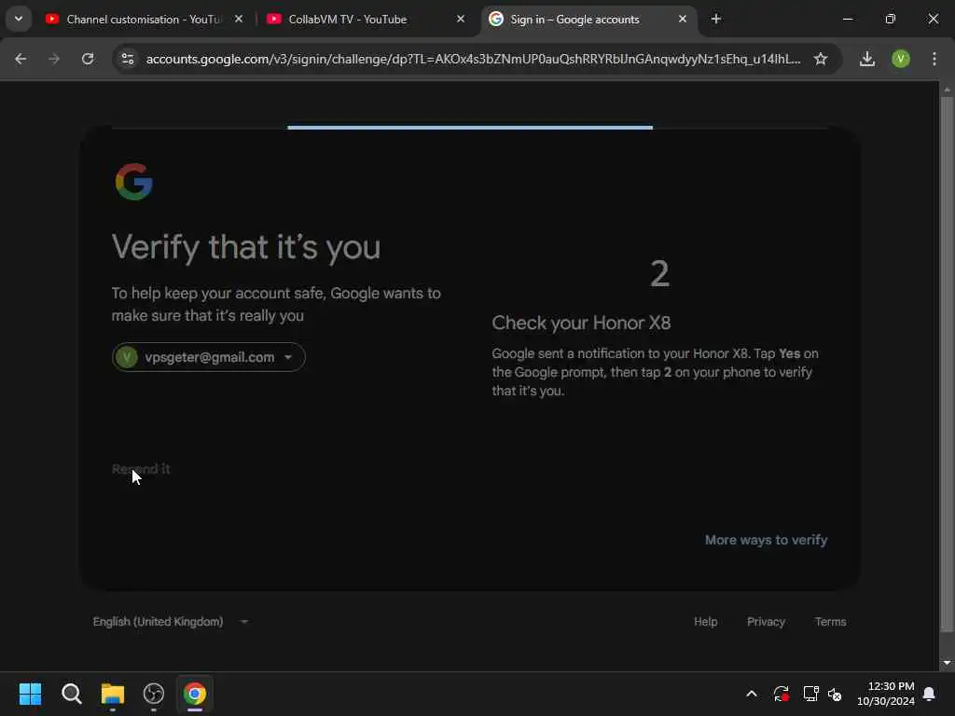Screen dimensions: 955x716
Task: Close the Channel customisation tab
Action: click(239, 20)
